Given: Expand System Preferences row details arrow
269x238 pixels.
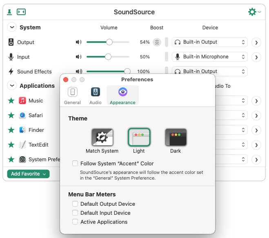Looking at the screenshot, I should tap(256, 160).
